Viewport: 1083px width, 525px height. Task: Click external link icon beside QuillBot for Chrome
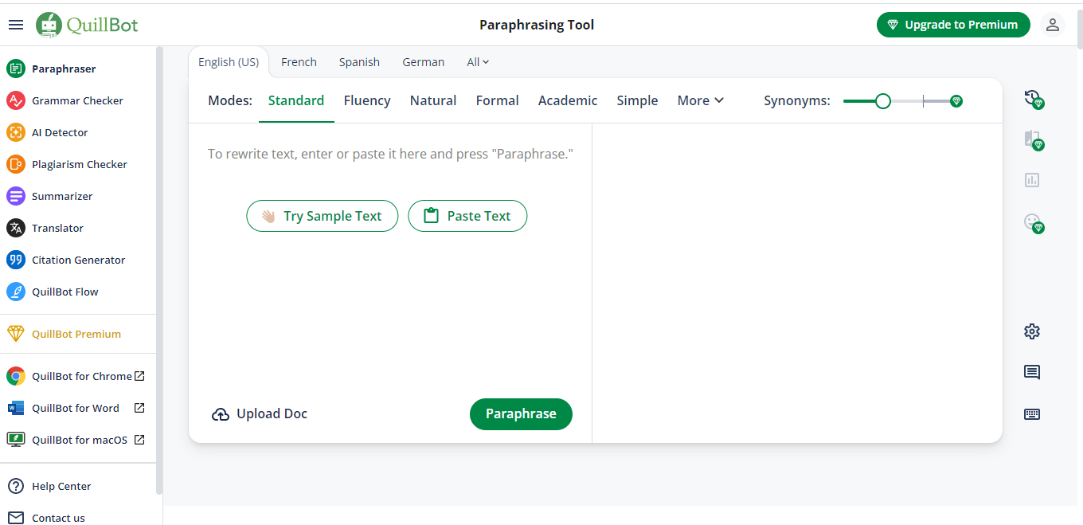(x=139, y=376)
